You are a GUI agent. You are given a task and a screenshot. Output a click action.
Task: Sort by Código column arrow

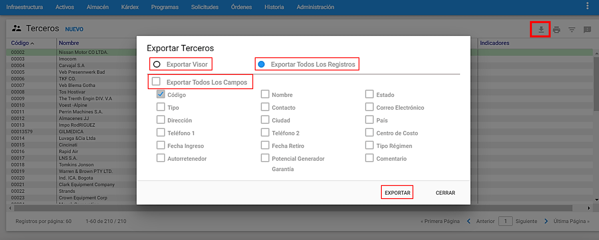click(x=32, y=43)
